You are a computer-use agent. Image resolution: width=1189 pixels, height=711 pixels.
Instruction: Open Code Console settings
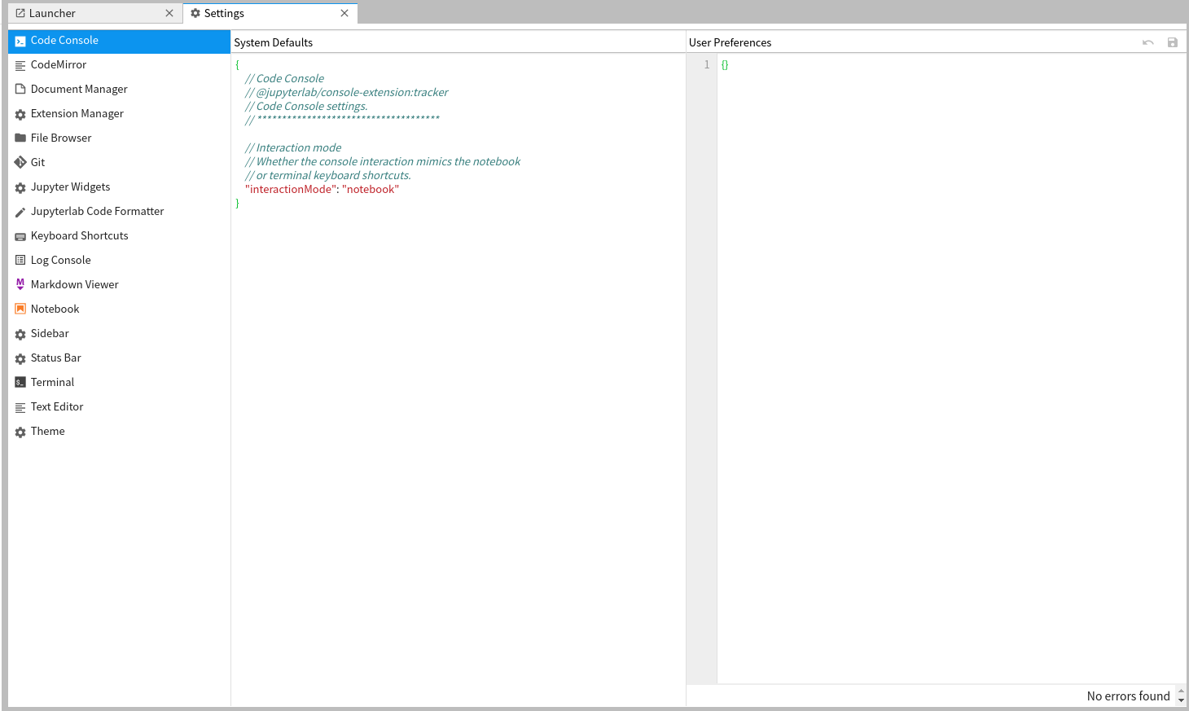point(119,41)
